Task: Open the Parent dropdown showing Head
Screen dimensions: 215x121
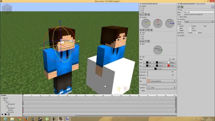Action: (x=199, y=22)
